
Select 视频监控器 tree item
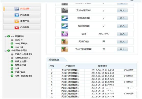20,65
